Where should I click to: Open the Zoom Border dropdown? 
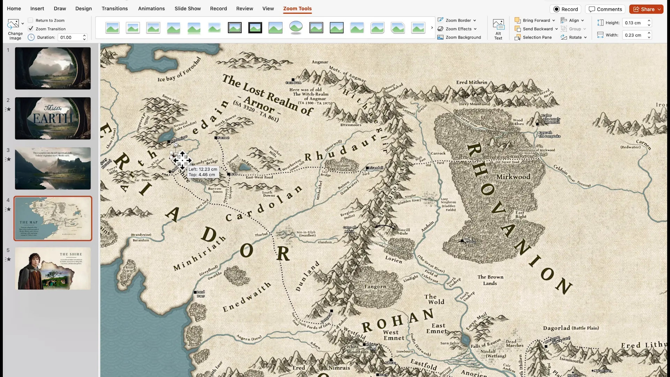point(457,20)
